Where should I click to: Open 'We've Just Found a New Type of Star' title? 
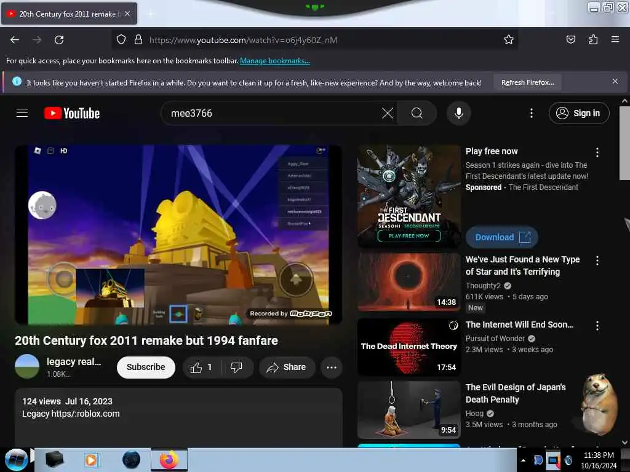[x=523, y=265]
